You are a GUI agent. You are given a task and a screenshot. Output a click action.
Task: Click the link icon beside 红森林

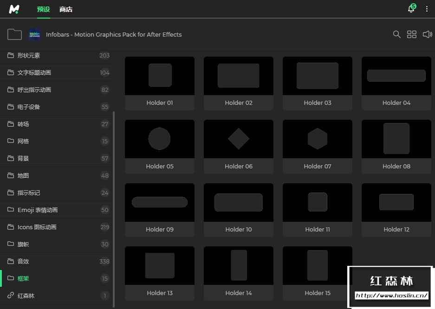pyautogui.click(x=11, y=295)
